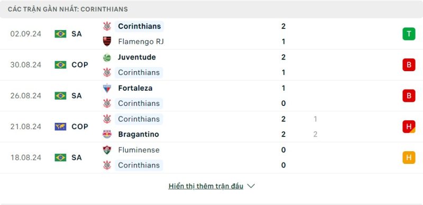Screen dimensions: 423x205
Task: Click the Flamengo RJ club crest
Action: (107, 42)
